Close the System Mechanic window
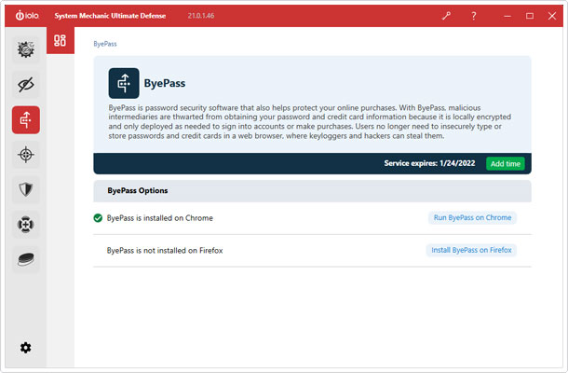 (x=551, y=16)
